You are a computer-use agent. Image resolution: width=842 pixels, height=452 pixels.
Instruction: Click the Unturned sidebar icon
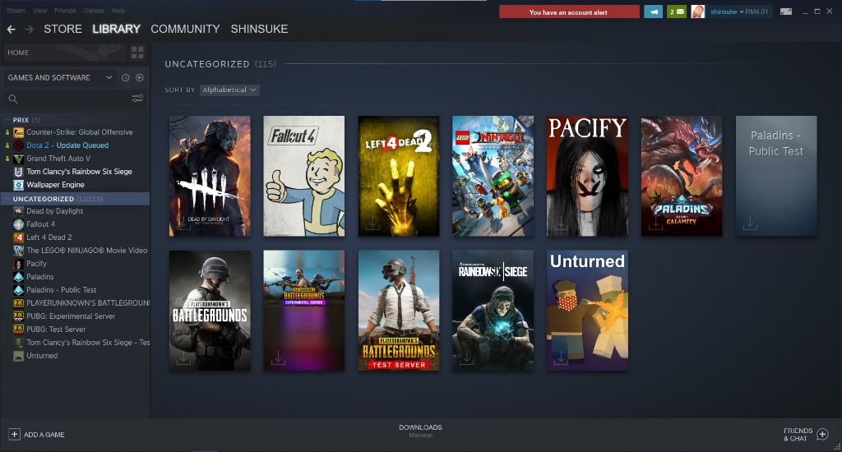point(19,356)
